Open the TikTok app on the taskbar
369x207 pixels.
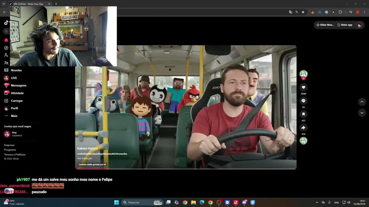(236, 202)
